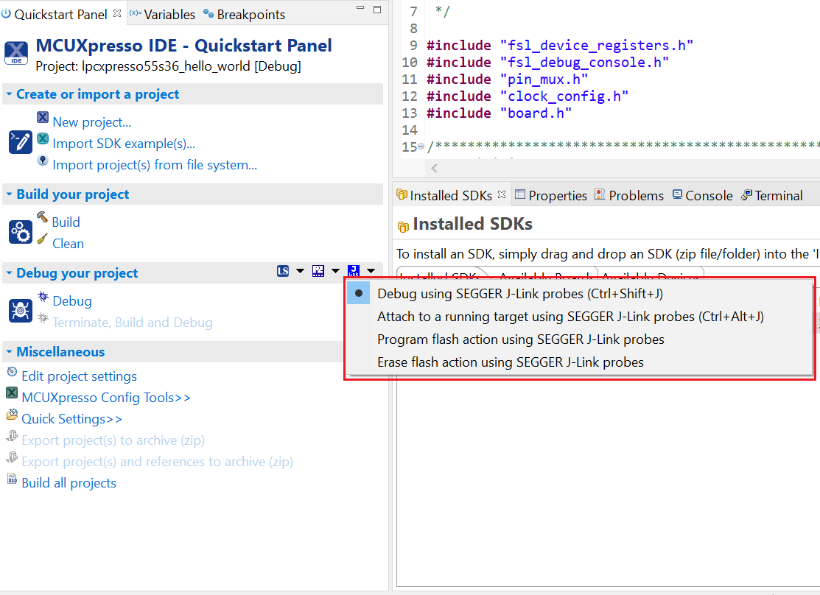Screen dimensions: 820x595
Task: Click the gears icon beside Build
Action: coord(20,232)
